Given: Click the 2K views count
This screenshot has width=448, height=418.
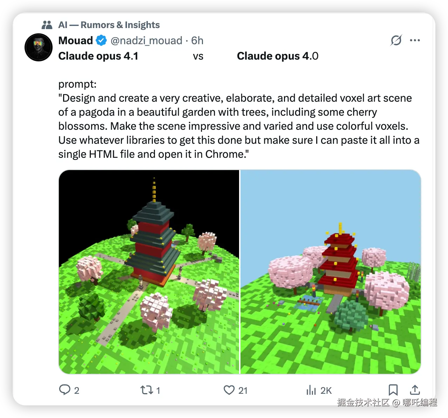Looking at the screenshot, I should pyautogui.click(x=326, y=391).
